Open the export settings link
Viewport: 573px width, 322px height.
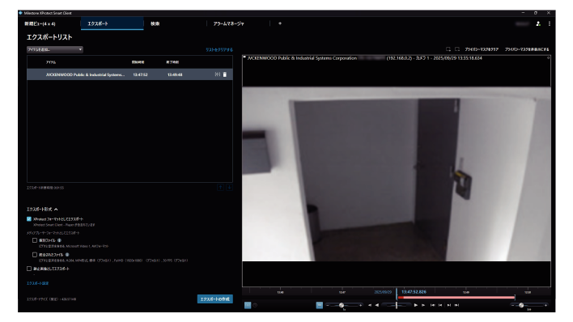[x=37, y=284]
